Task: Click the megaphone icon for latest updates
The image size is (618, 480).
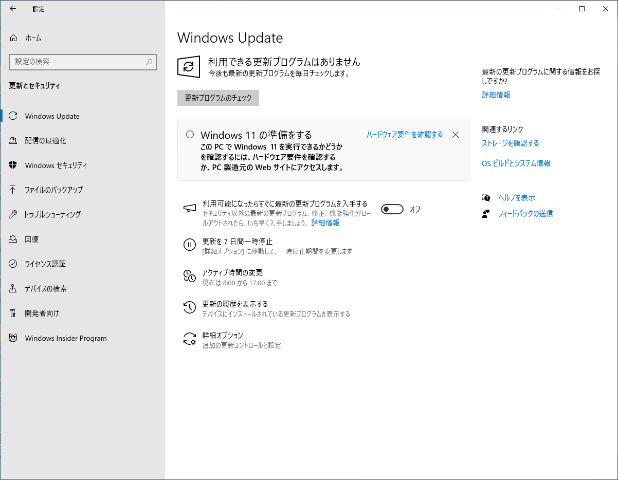Action: click(x=190, y=208)
